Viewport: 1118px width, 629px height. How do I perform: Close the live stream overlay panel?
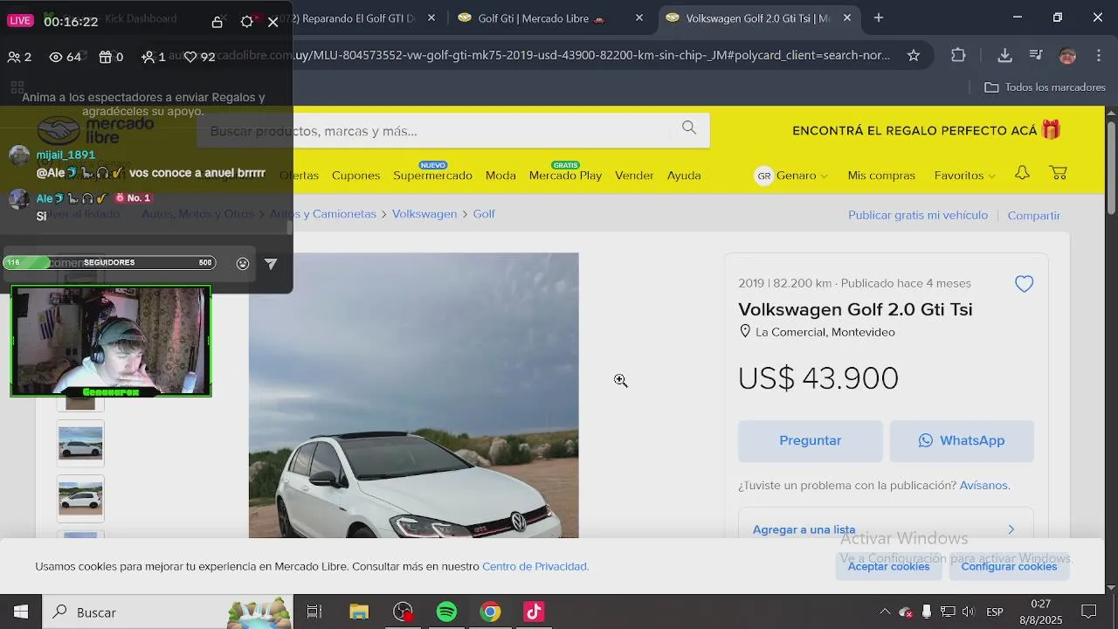273,22
